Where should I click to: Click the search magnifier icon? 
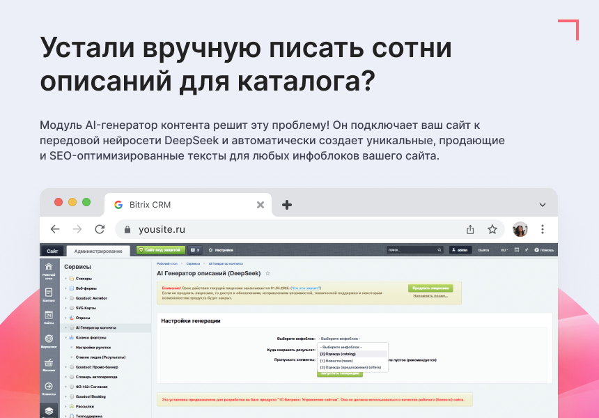(x=439, y=250)
